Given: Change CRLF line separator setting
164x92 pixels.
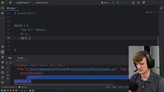Looking at the screenshot, I should 115,87.
